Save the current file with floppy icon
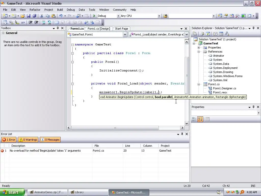 pyautogui.click(x=29, y=16)
